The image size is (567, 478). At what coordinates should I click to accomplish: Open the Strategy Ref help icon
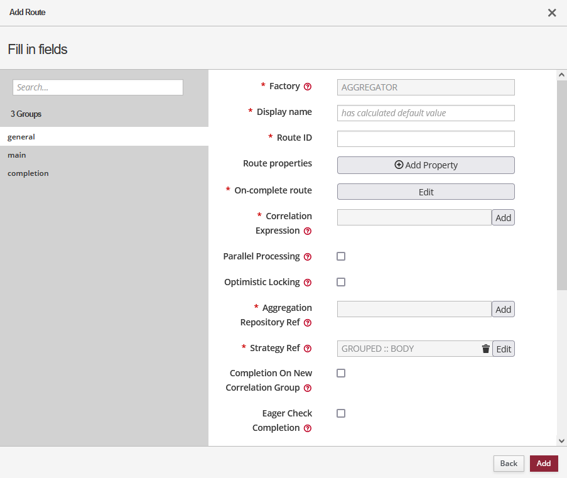coord(308,349)
